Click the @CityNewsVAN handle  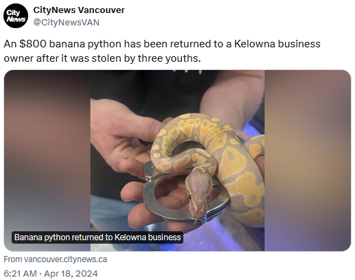coord(67,23)
